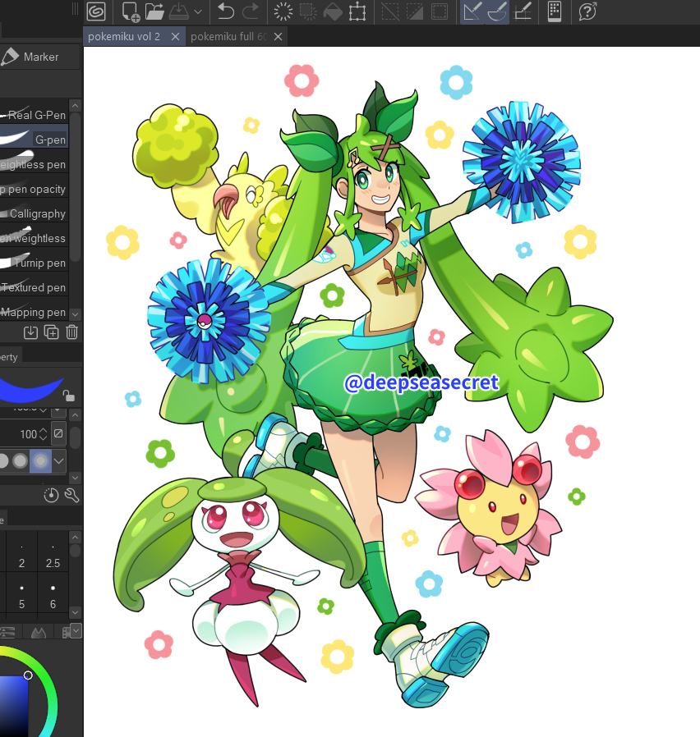Toggle Snap to Ruler
The width and height of the screenshot is (700, 737).
(472, 11)
